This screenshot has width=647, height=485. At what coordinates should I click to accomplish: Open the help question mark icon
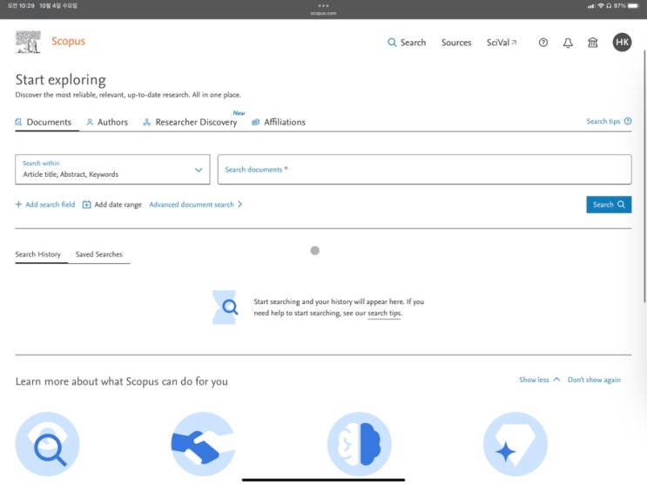[x=543, y=43]
